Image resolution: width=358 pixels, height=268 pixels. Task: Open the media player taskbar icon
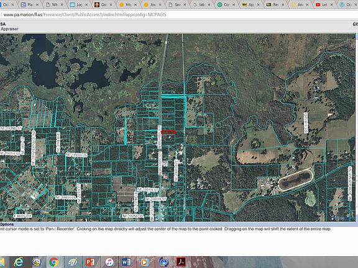(x=144, y=262)
